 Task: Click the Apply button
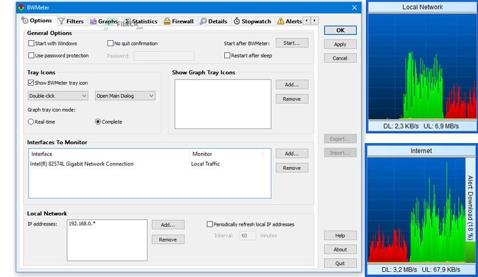click(340, 44)
